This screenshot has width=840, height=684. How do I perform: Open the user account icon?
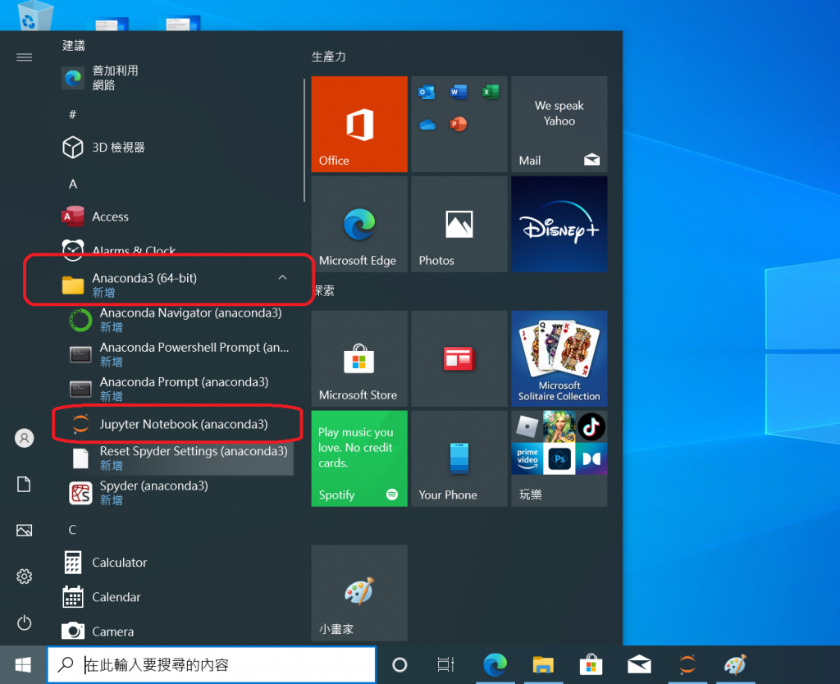point(24,438)
